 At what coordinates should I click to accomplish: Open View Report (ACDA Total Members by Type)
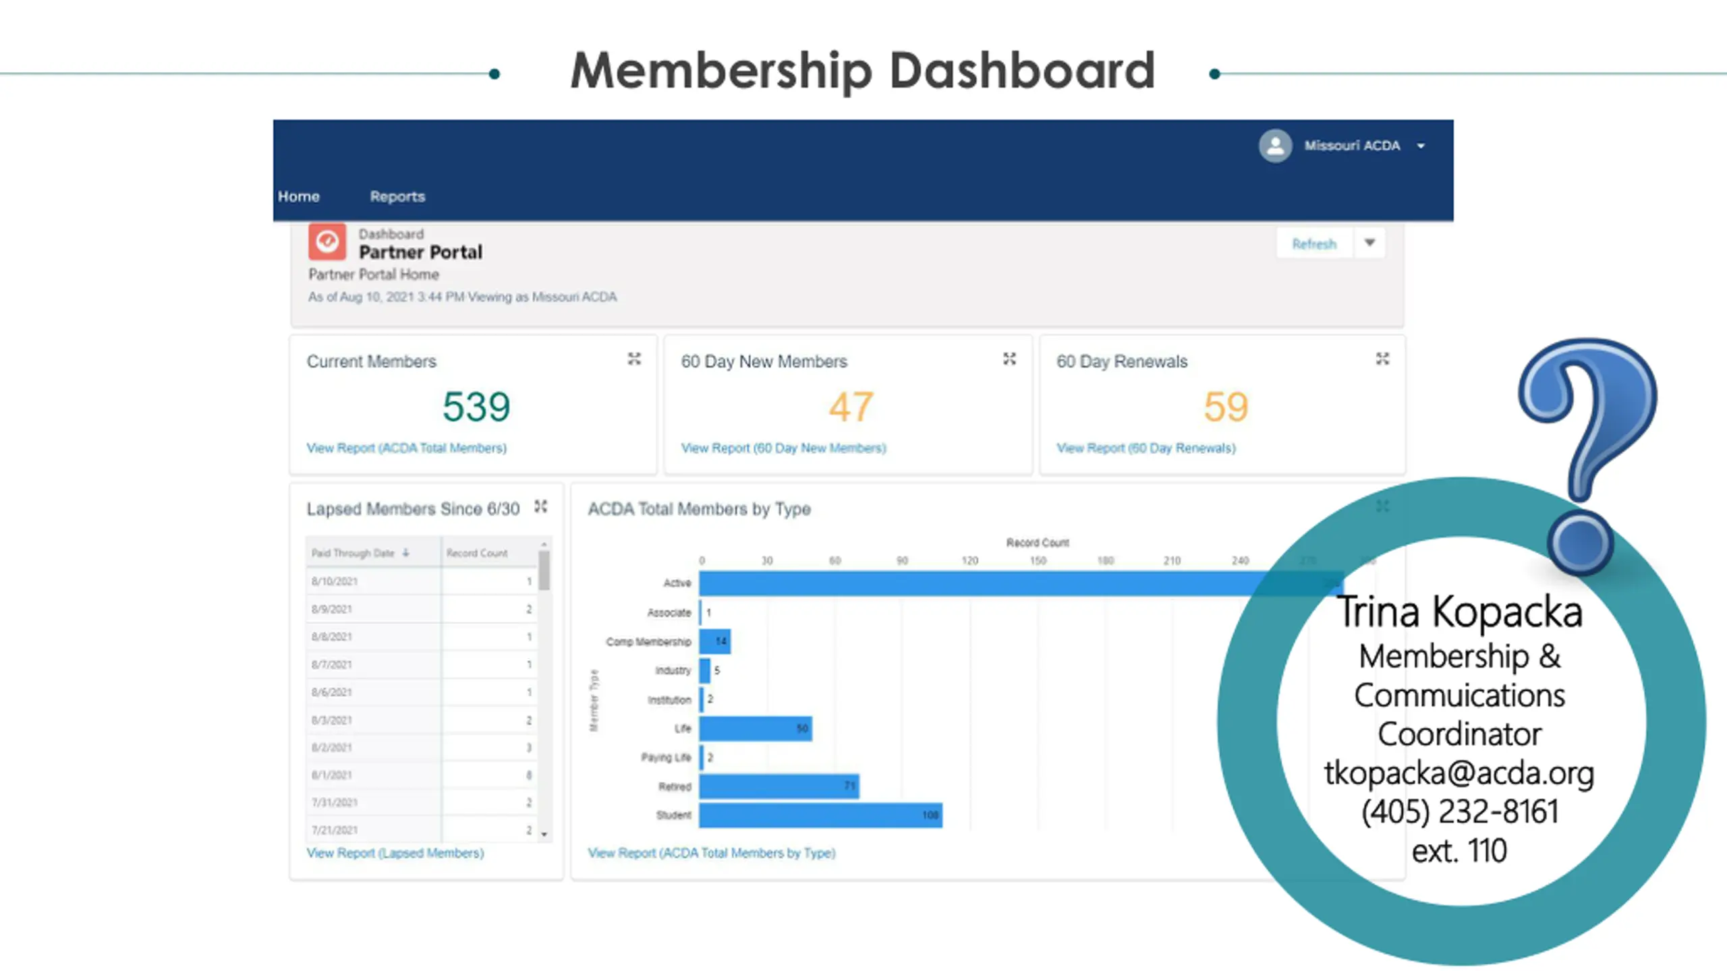click(712, 853)
